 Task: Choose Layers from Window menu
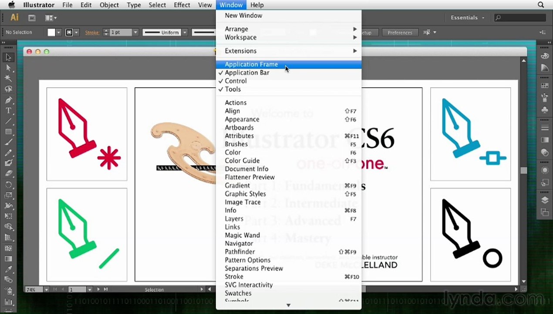click(x=288, y=218)
